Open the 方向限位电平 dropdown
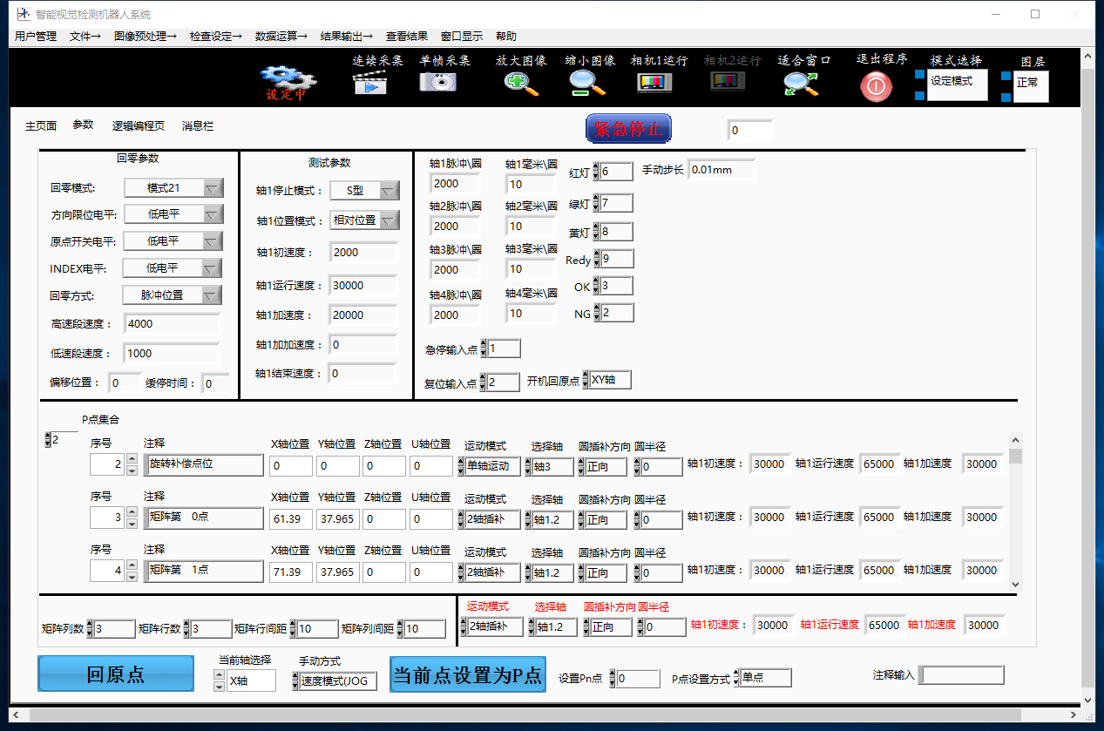 click(173, 213)
